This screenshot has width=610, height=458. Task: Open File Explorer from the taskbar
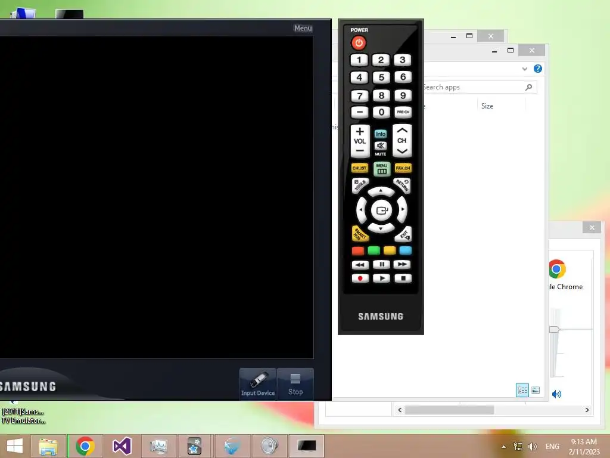point(48,446)
